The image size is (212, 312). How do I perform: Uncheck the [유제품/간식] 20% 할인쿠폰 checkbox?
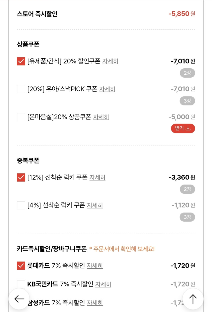[21, 61]
